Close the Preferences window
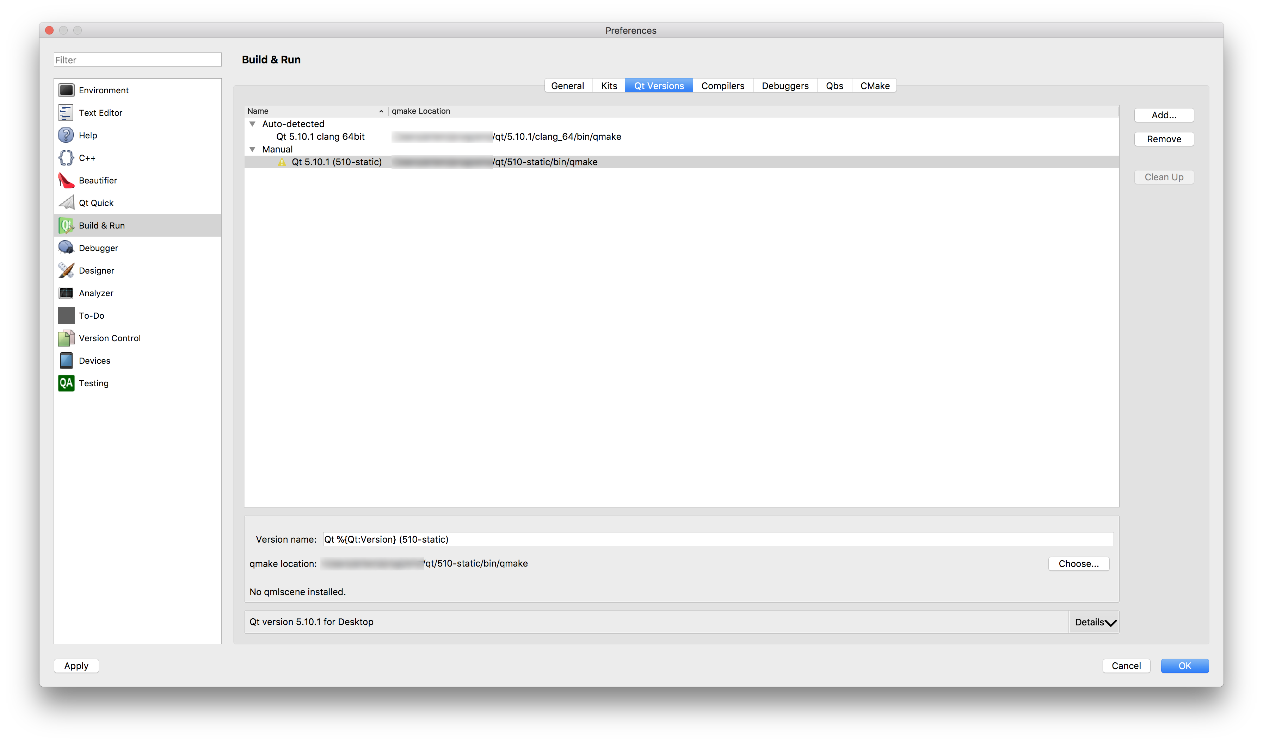This screenshot has width=1263, height=743. (49, 31)
